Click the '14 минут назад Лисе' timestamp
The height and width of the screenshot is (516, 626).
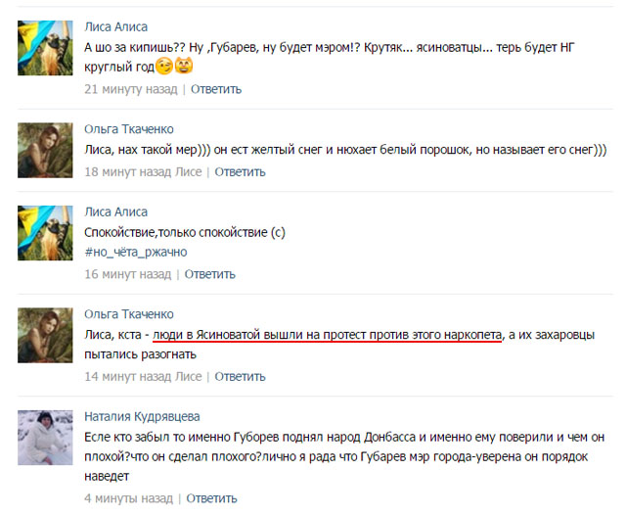pos(143,377)
